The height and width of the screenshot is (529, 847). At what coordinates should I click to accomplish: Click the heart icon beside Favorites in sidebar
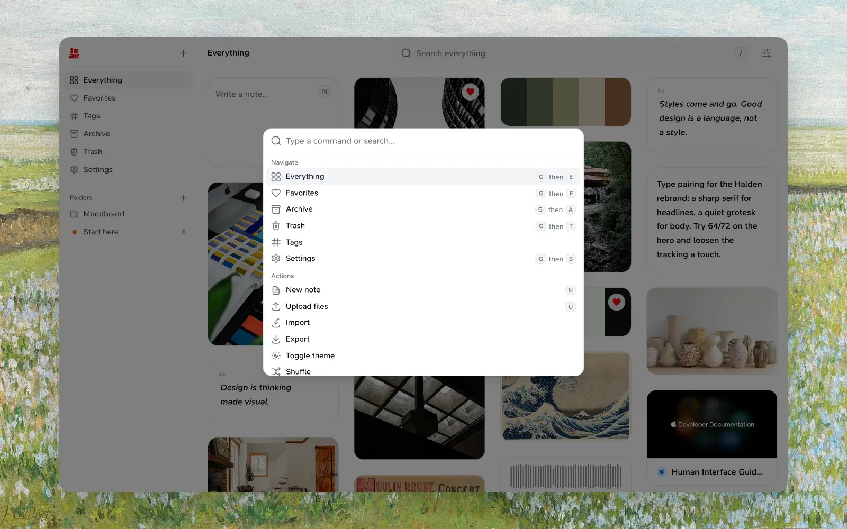click(74, 98)
